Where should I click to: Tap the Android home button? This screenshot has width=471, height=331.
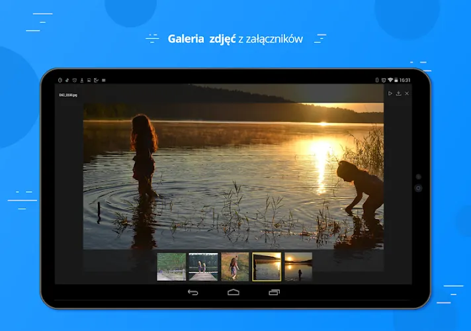(x=234, y=292)
